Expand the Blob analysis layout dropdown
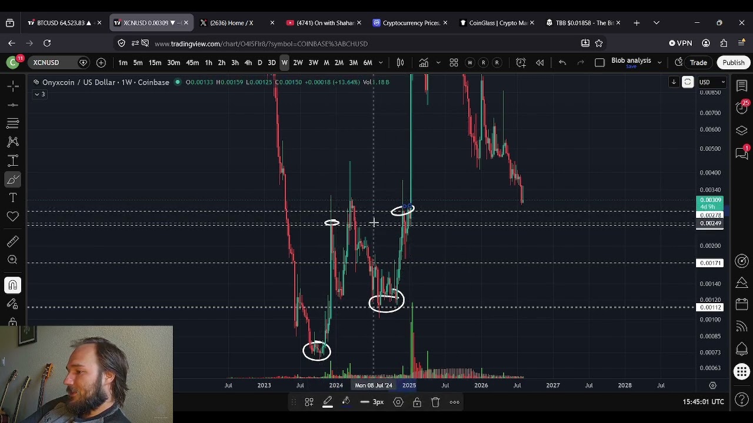The height and width of the screenshot is (423, 753). [659, 62]
